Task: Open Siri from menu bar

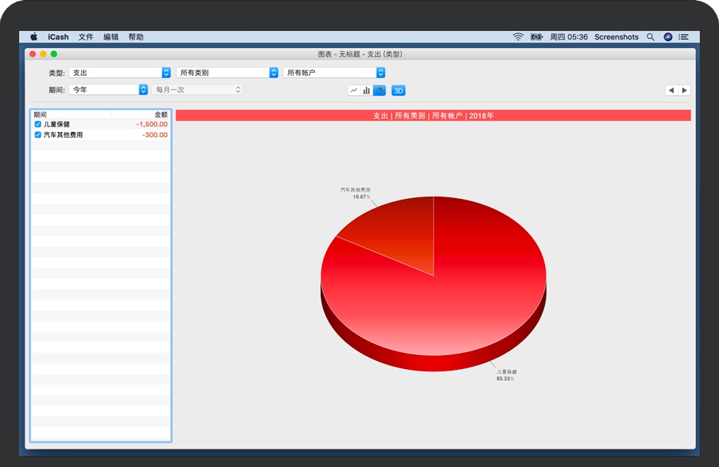Action: 668,37
